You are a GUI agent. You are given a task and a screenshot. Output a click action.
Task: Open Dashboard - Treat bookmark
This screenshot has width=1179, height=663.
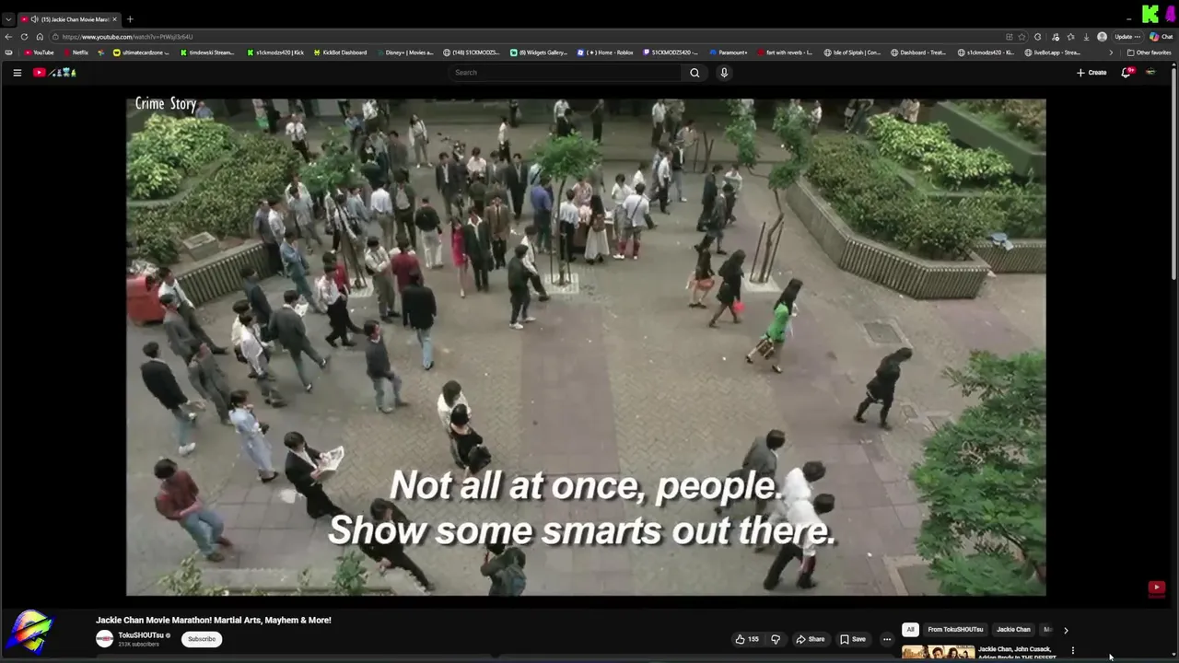(918, 52)
